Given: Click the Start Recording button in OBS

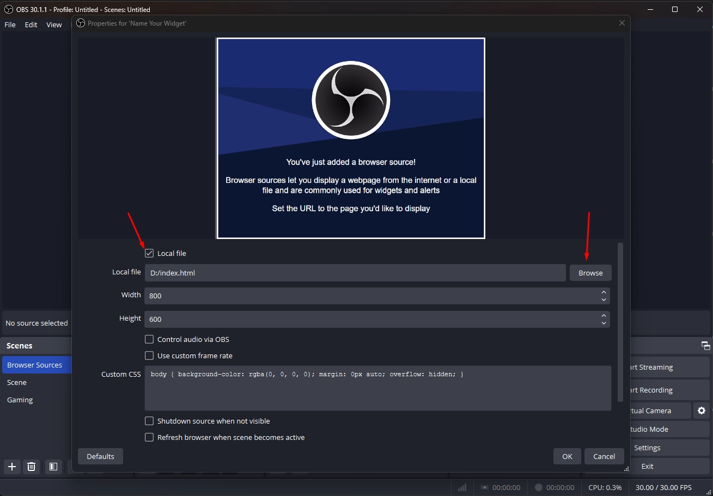Looking at the screenshot, I should 670,390.
